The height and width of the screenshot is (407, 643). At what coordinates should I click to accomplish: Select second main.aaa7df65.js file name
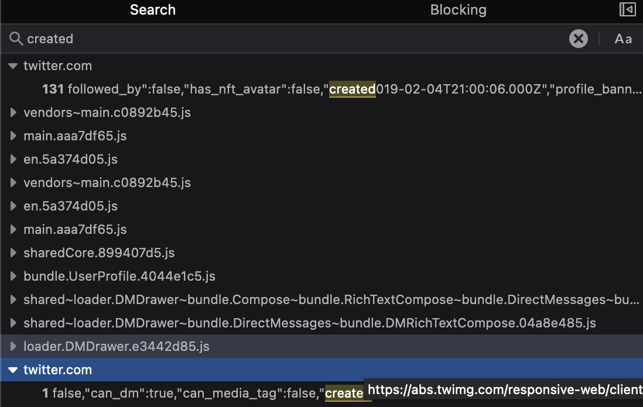(x=75, y=229)
